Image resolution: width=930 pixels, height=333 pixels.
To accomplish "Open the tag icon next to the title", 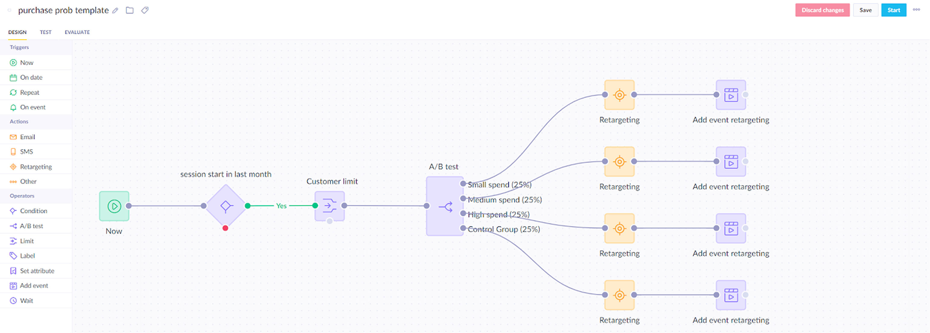I will (x=144, y=10).
